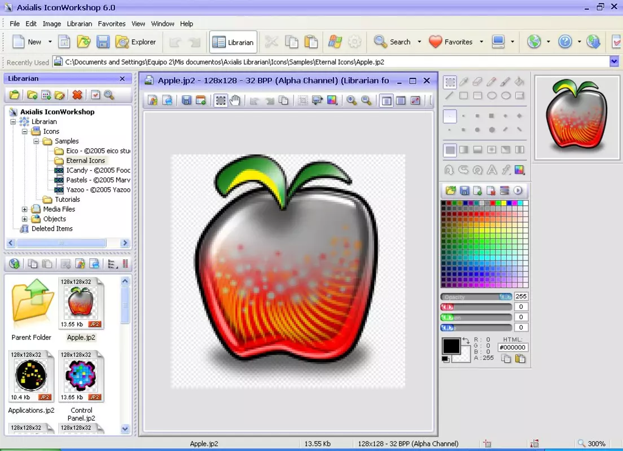623x451 pixels.
Task: Select Deleted Items in the tree
Action: [x=52, y=229]
